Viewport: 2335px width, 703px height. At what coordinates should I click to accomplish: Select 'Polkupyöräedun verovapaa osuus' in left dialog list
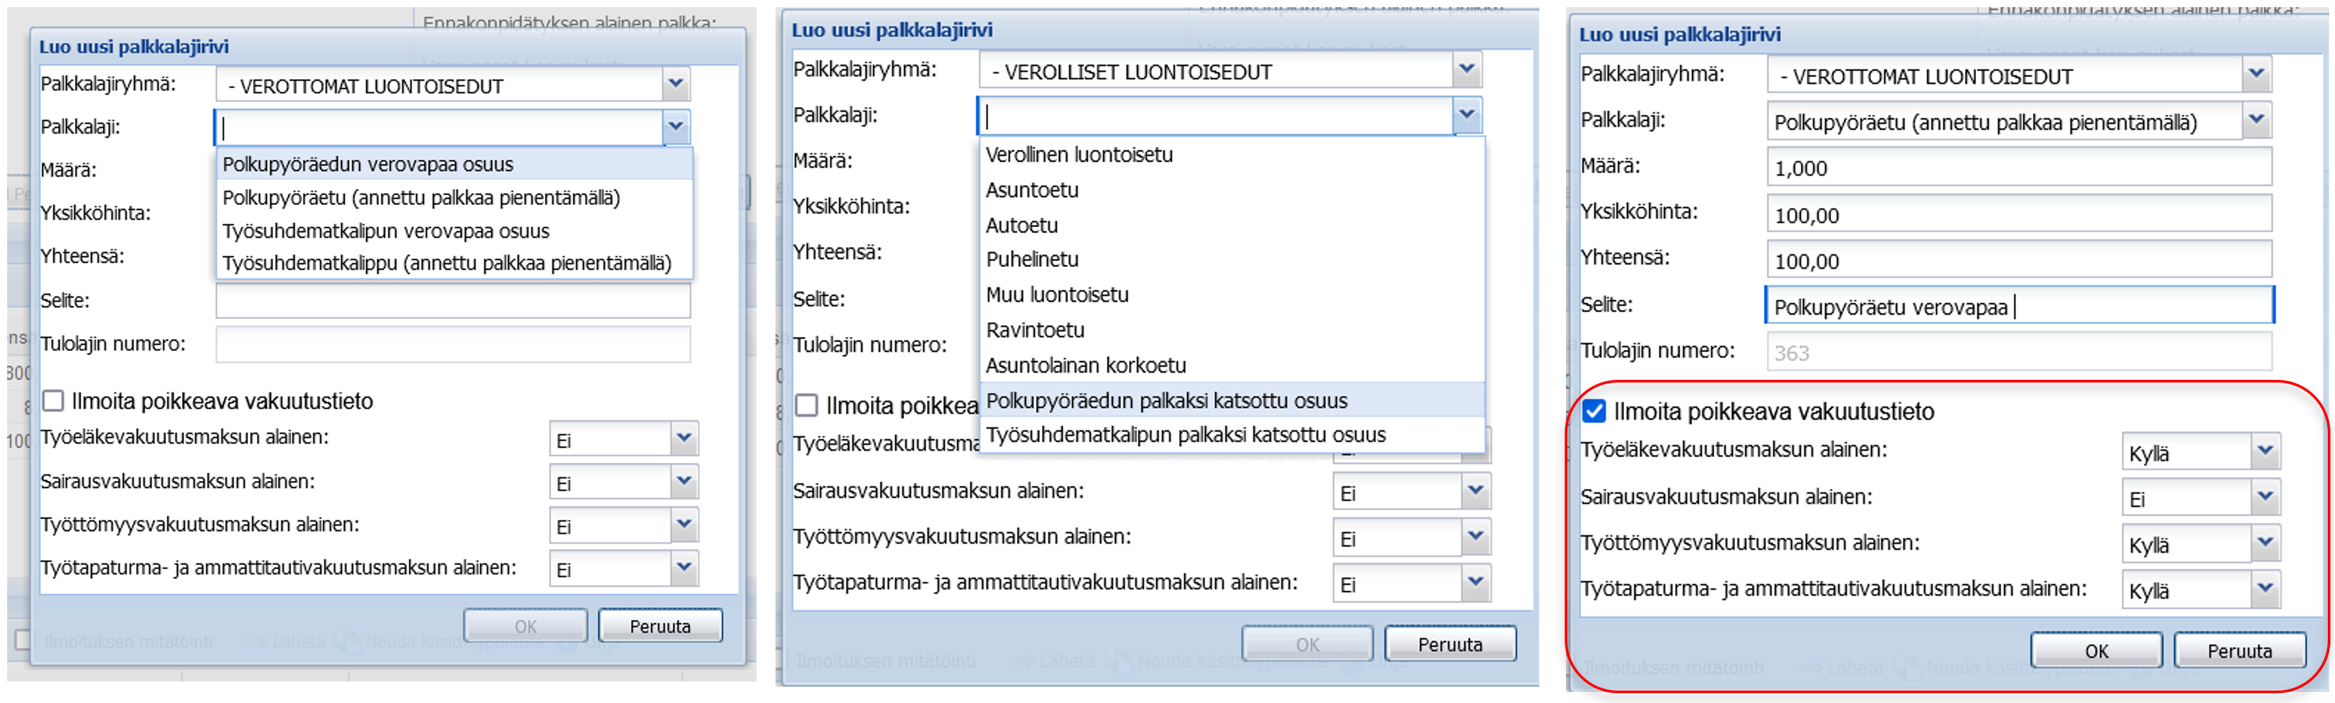tap(454, 164)
